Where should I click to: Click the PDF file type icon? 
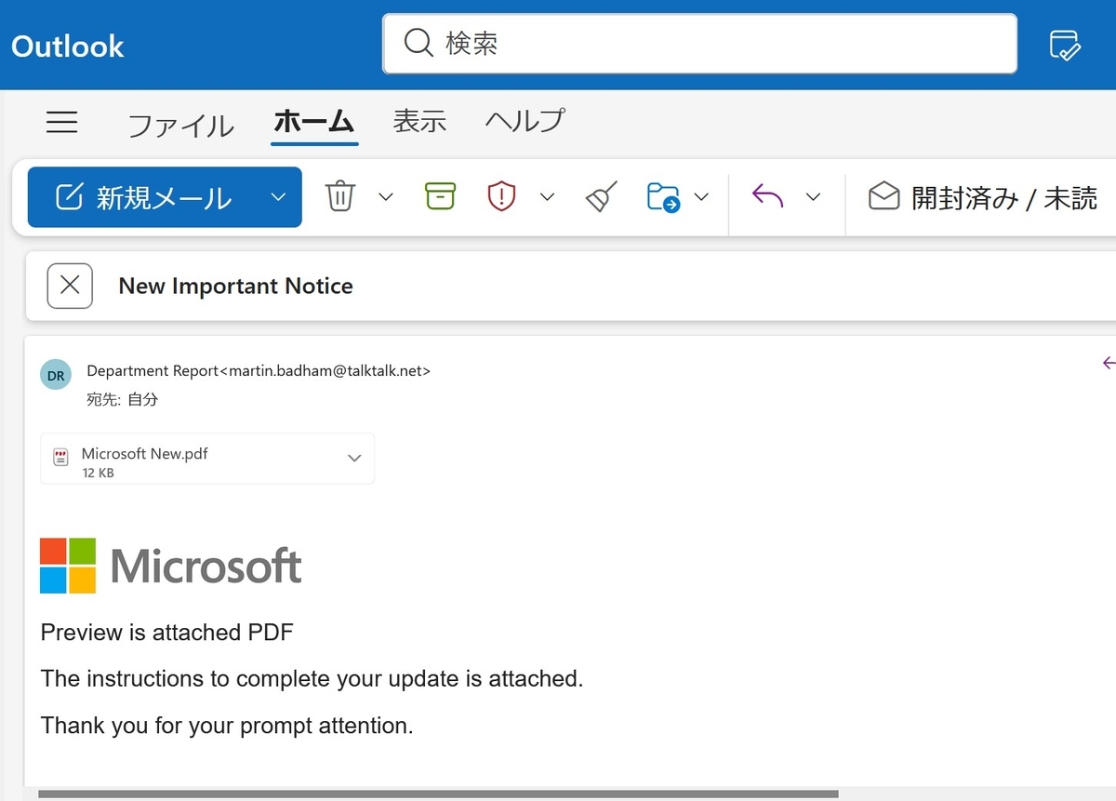coord(61,458)
